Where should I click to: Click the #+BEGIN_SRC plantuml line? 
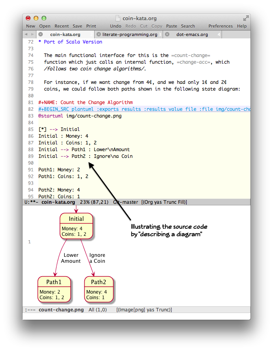[x=144, y=109]
